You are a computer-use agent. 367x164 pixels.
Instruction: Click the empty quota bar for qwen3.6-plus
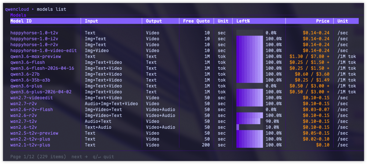tap(250, 86)
